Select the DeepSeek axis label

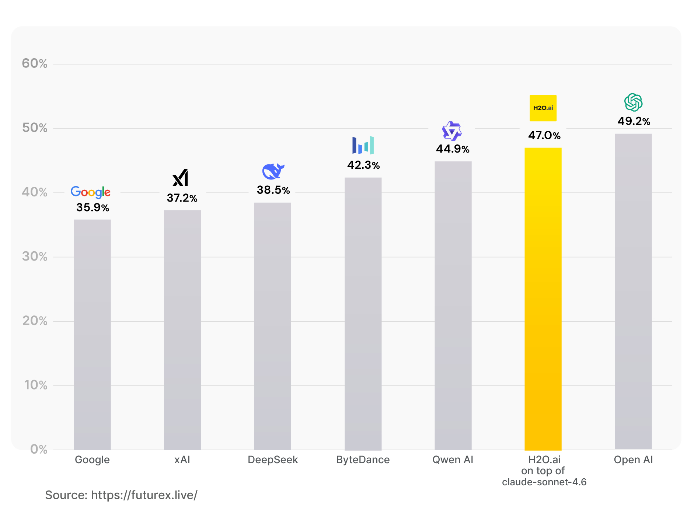pyautogui.click(x=273, y=460)
